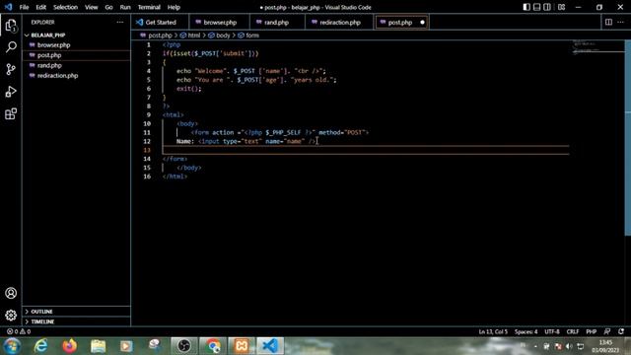This screenshot has height=355, width=631.
Task: Expand the Timeline section
Action: point(77,321)
